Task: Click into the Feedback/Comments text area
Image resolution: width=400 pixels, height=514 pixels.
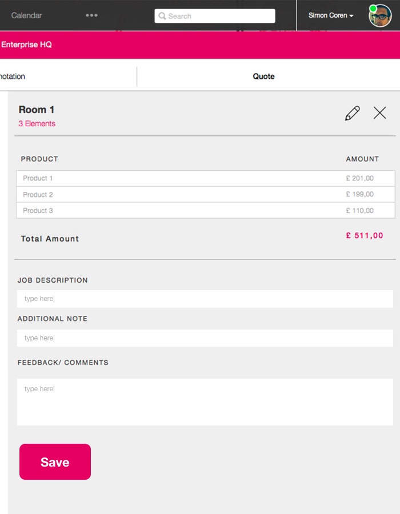Action: click(x=205, y=401)
